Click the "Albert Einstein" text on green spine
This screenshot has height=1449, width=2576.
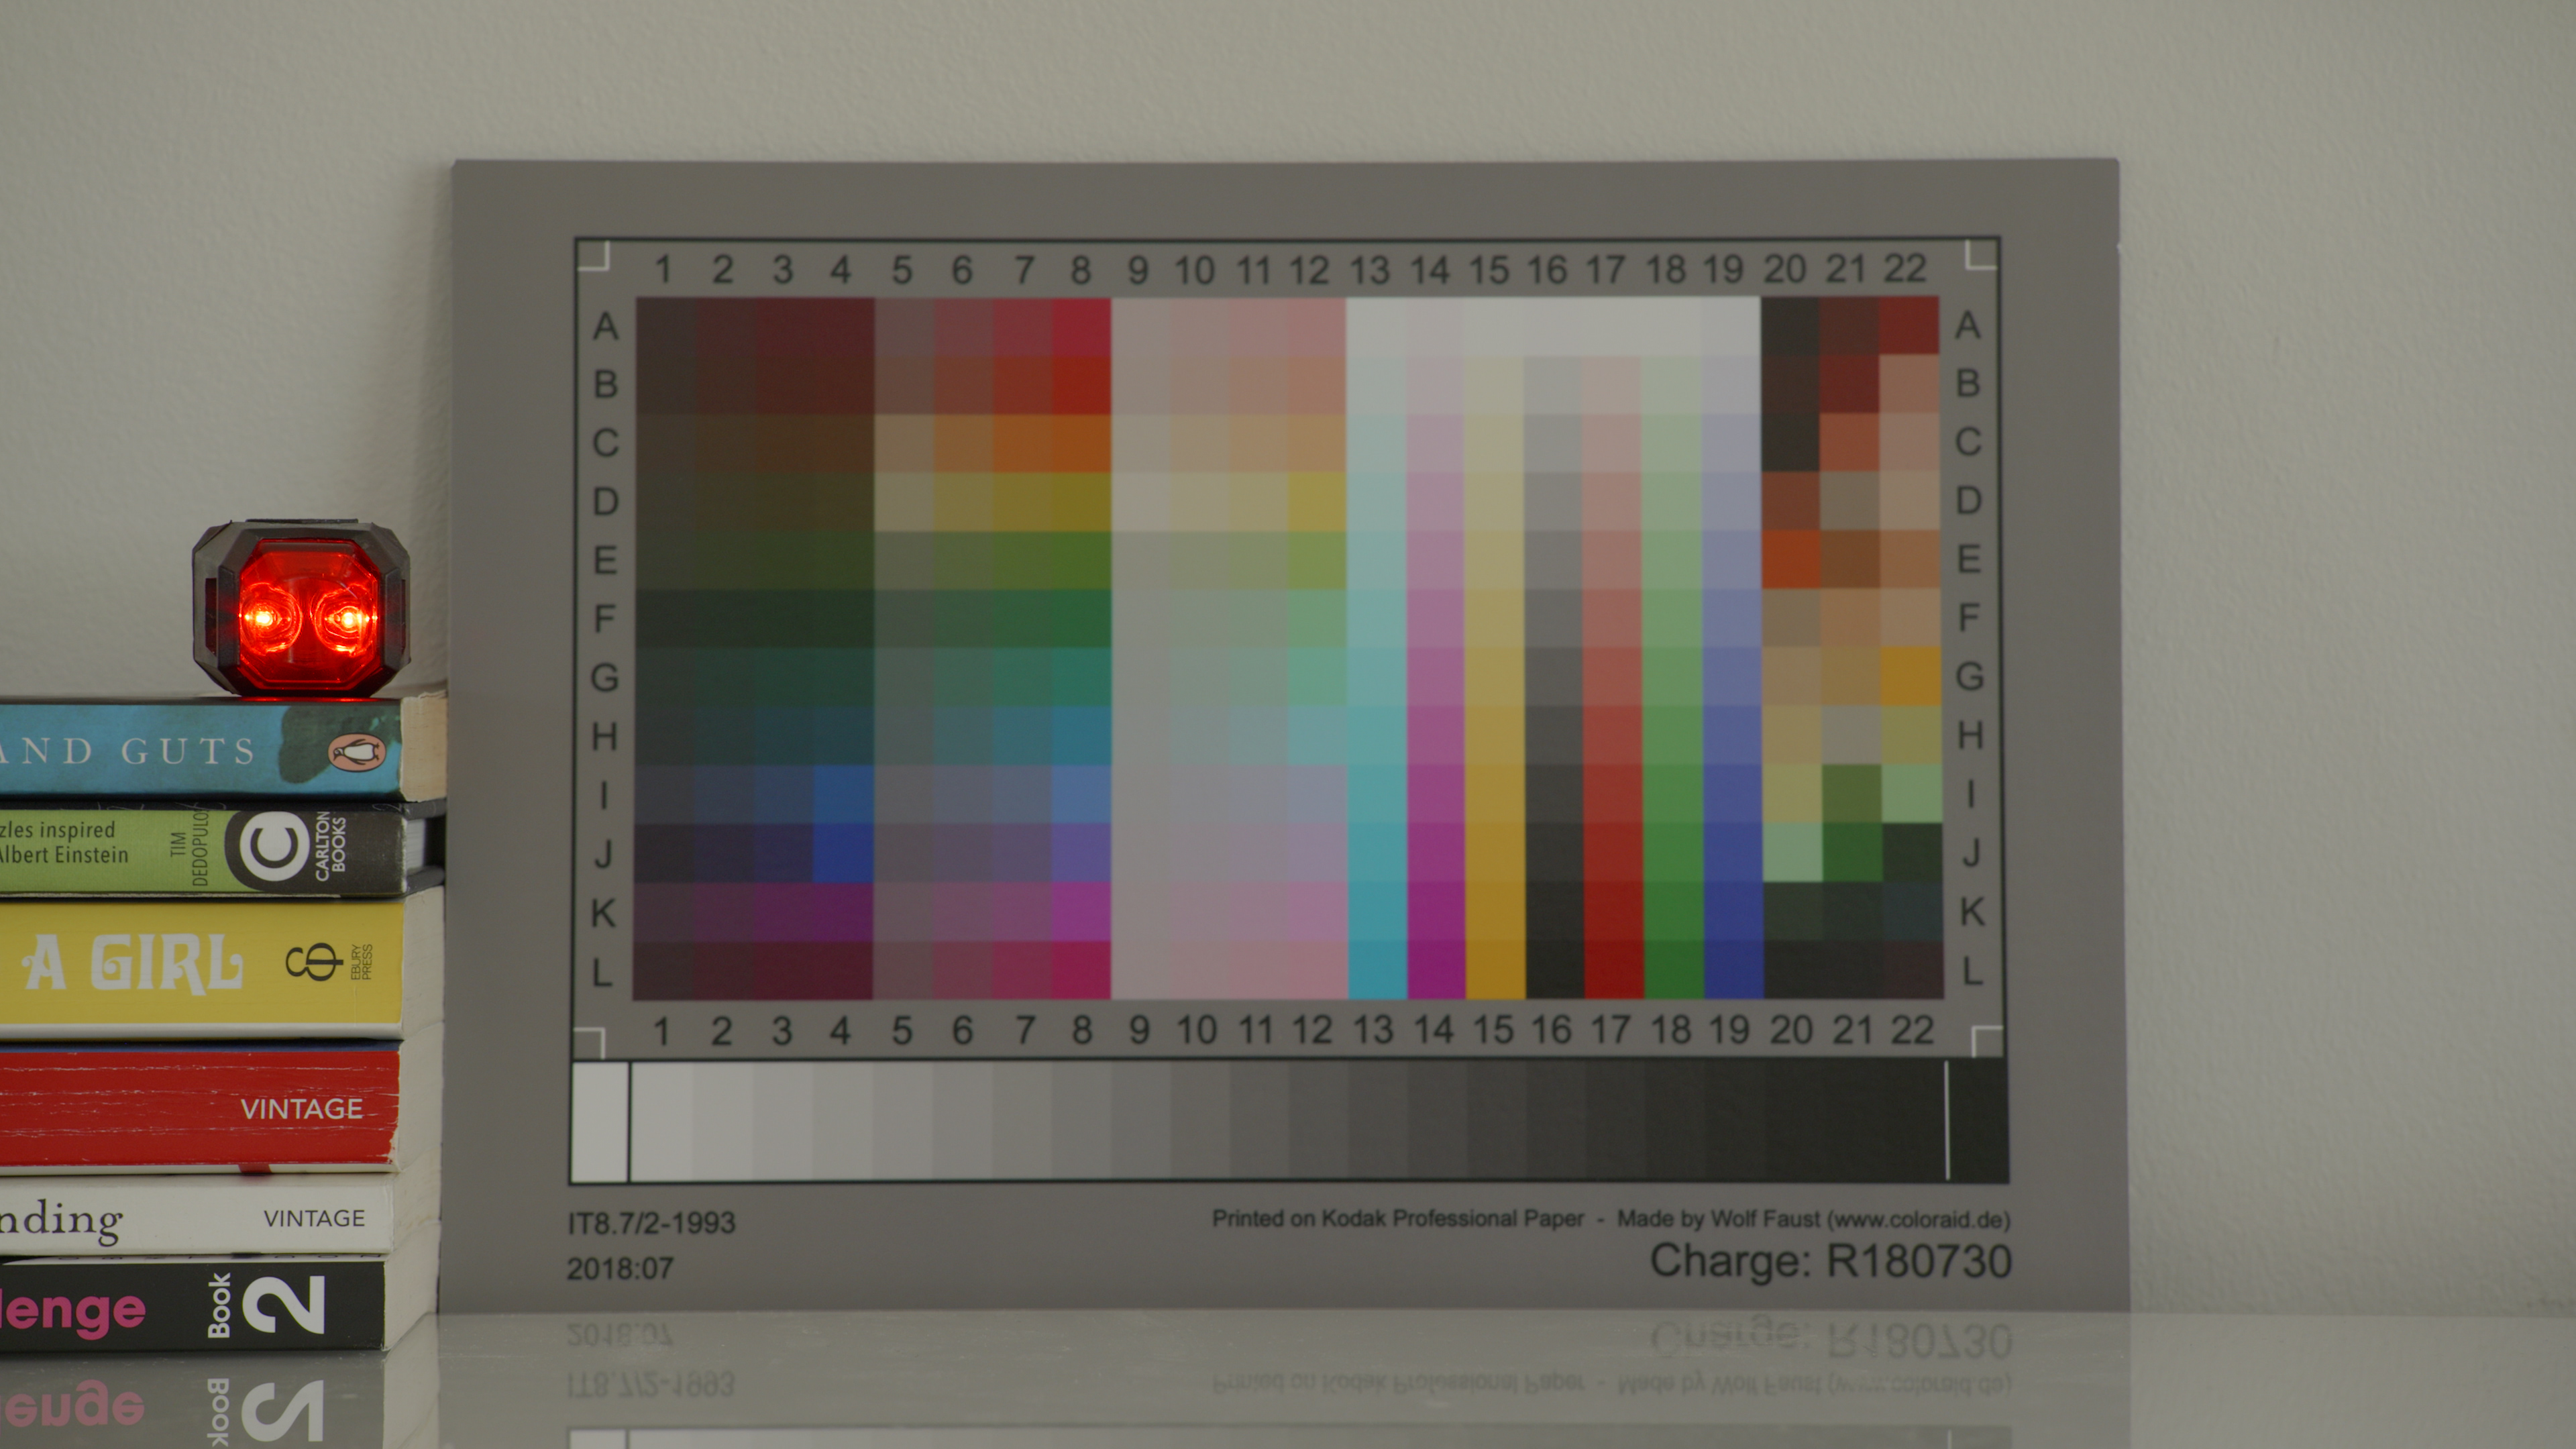[65, 855]
